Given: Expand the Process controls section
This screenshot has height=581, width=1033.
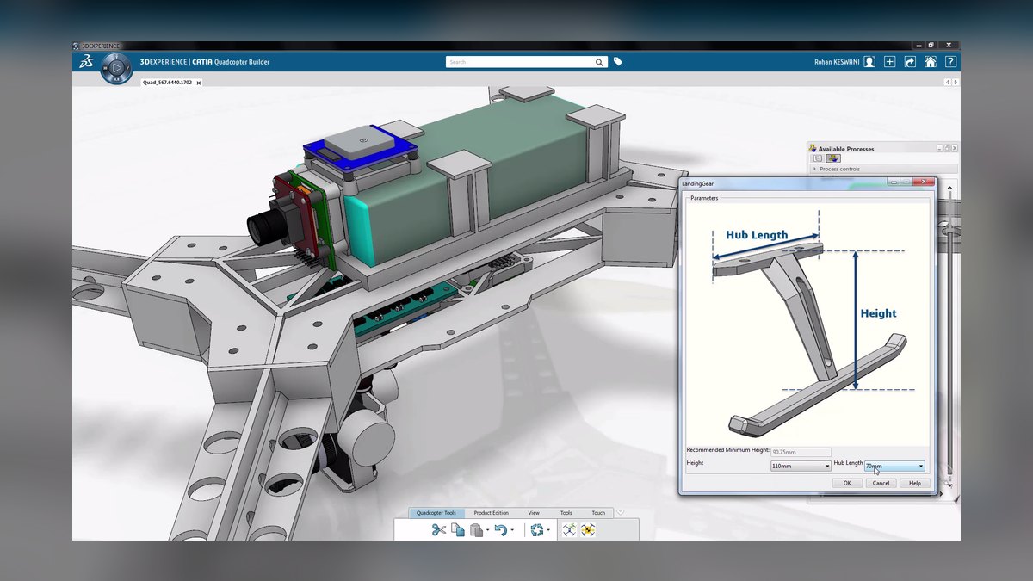Looking at the screenshot, I should [x=814, y=169].
